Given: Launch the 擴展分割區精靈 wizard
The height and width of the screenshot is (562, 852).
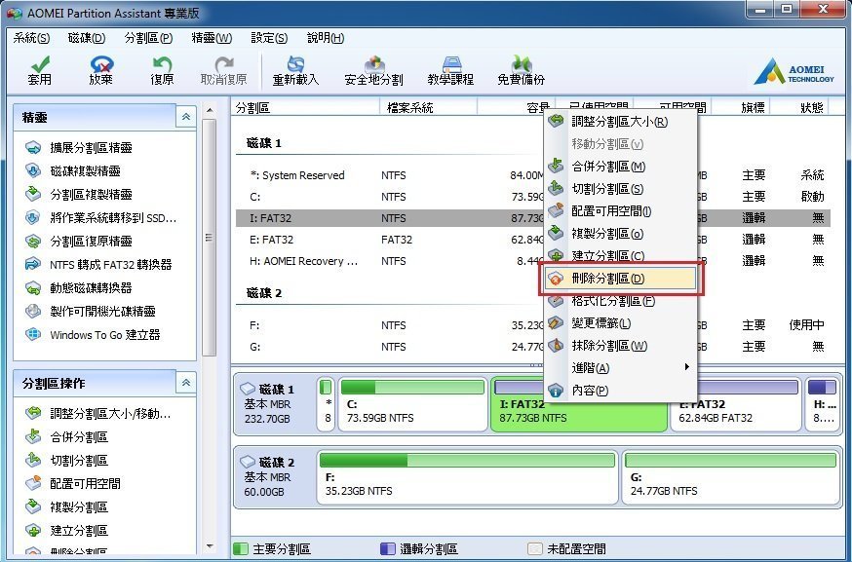Looking at the screenshot, I should click(79, 148).
